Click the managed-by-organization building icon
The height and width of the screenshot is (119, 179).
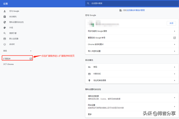coord(121,10)
